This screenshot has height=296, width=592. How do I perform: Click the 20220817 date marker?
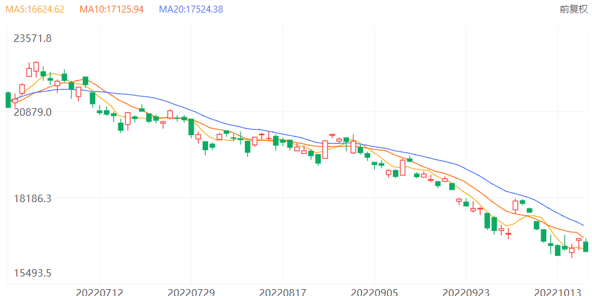pyautogui.click(x=283, y=292)
